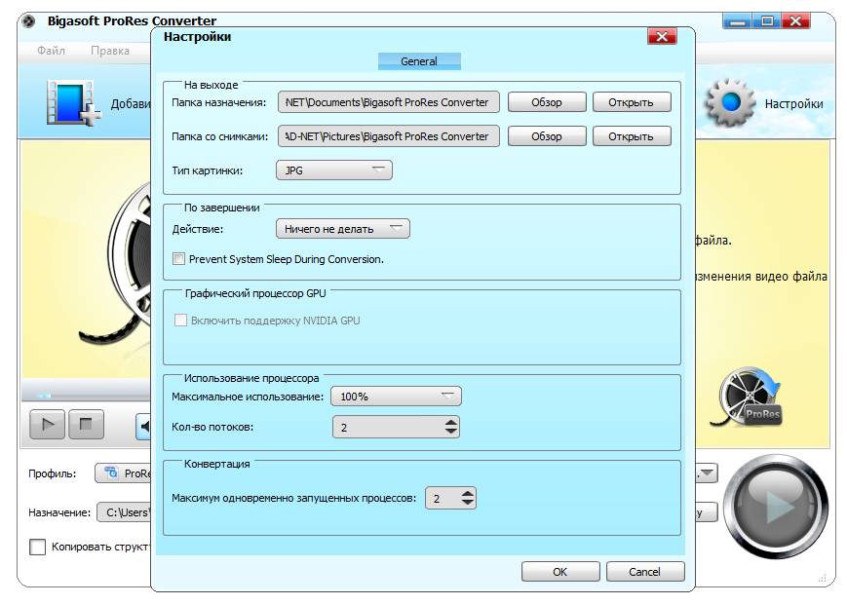847x605 pixels.
Task: Check the Копировать структуру checkbox
Action: click(x=37, y=547)
